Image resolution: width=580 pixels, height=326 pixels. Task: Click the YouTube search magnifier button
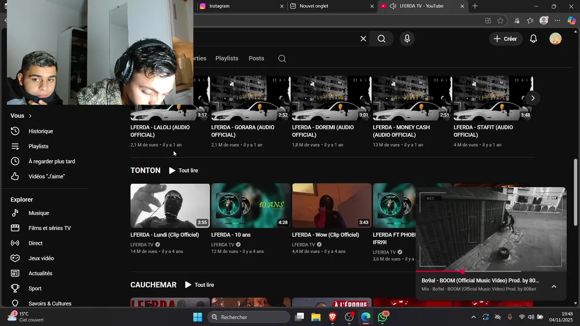[x=382, y=39]
